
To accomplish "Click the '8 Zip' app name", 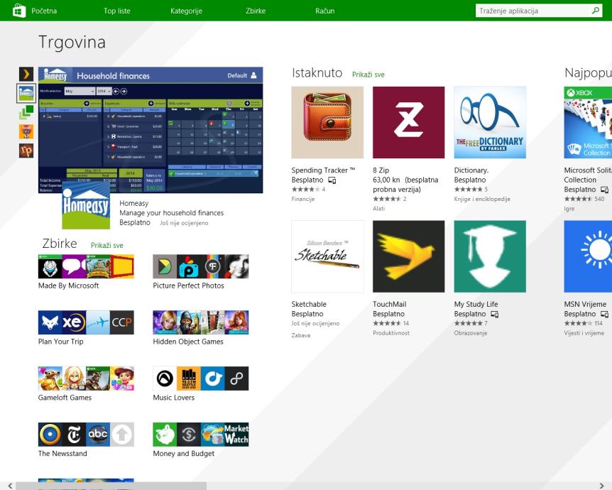I will [381, 170].
